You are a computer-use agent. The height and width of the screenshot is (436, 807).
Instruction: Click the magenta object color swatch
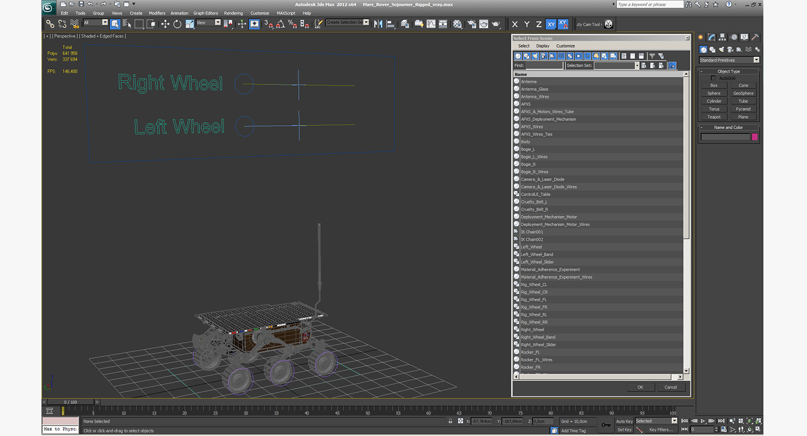[x=755, y=137]
